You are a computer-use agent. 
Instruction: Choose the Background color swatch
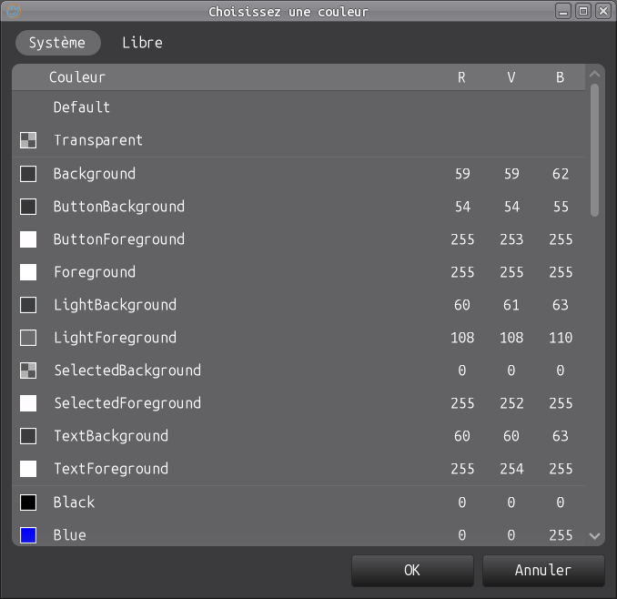point(28,174)
